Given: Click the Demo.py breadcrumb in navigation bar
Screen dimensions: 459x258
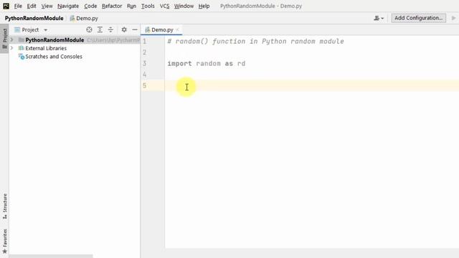Looking at the screenshot, I should (x=84, y=18).
